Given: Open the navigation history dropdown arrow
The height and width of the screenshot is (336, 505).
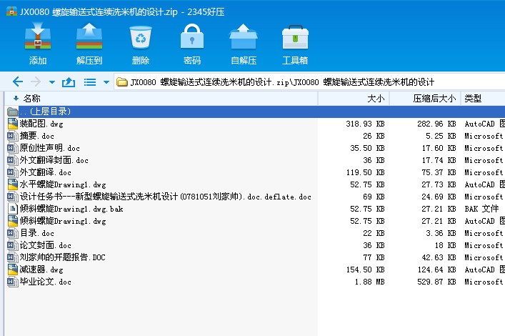Looking at the screenshot, I should (x=52, y=82).
